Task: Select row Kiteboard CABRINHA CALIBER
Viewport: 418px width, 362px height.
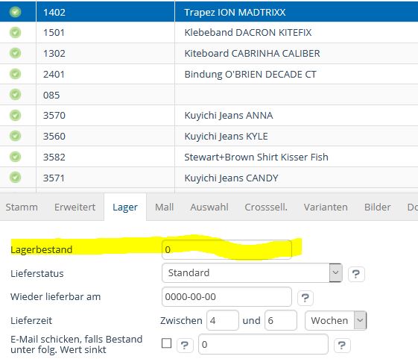Action: pyautogui.click(x=209, y=53)
